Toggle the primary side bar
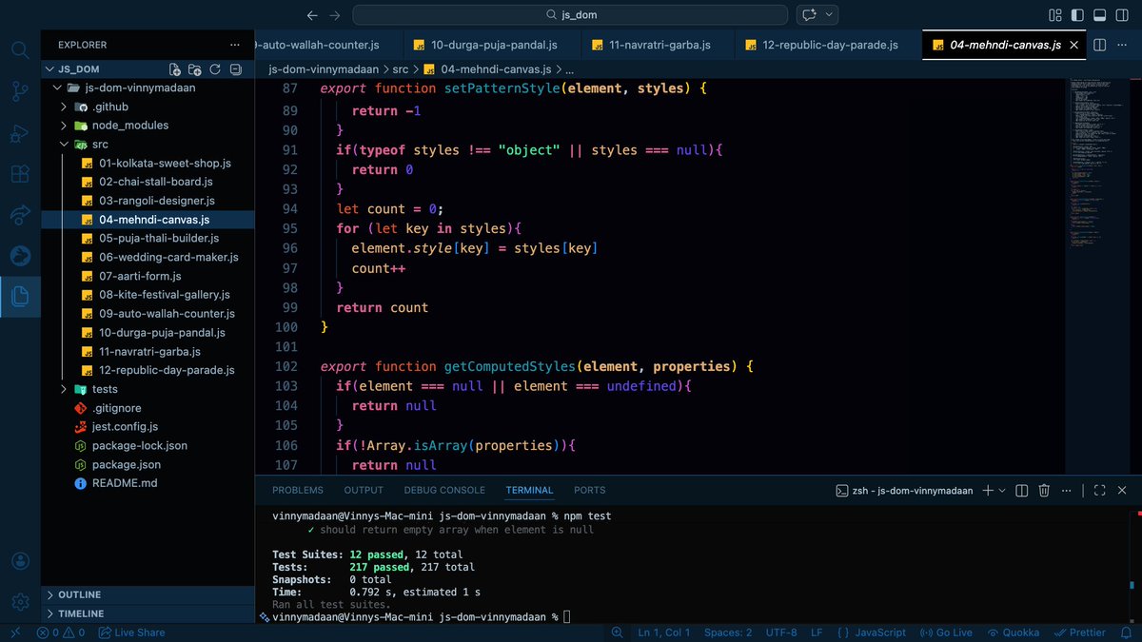Viewport: 1142px width, 642px height. pos(1077,15)
